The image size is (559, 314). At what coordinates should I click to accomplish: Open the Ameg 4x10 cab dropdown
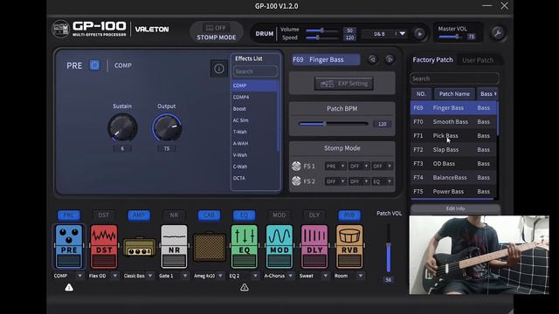click(x=220, y=276)
